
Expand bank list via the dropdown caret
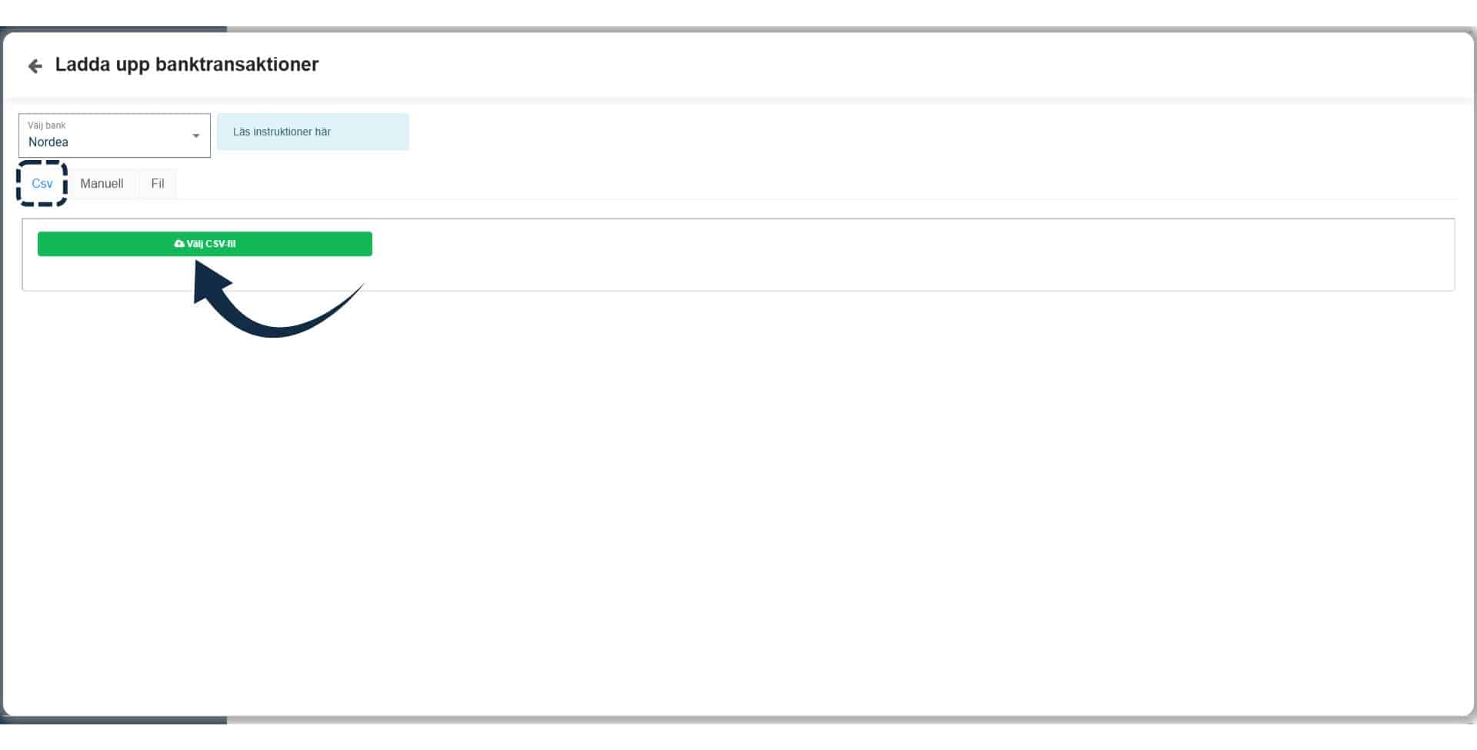[x=195, y=136]
